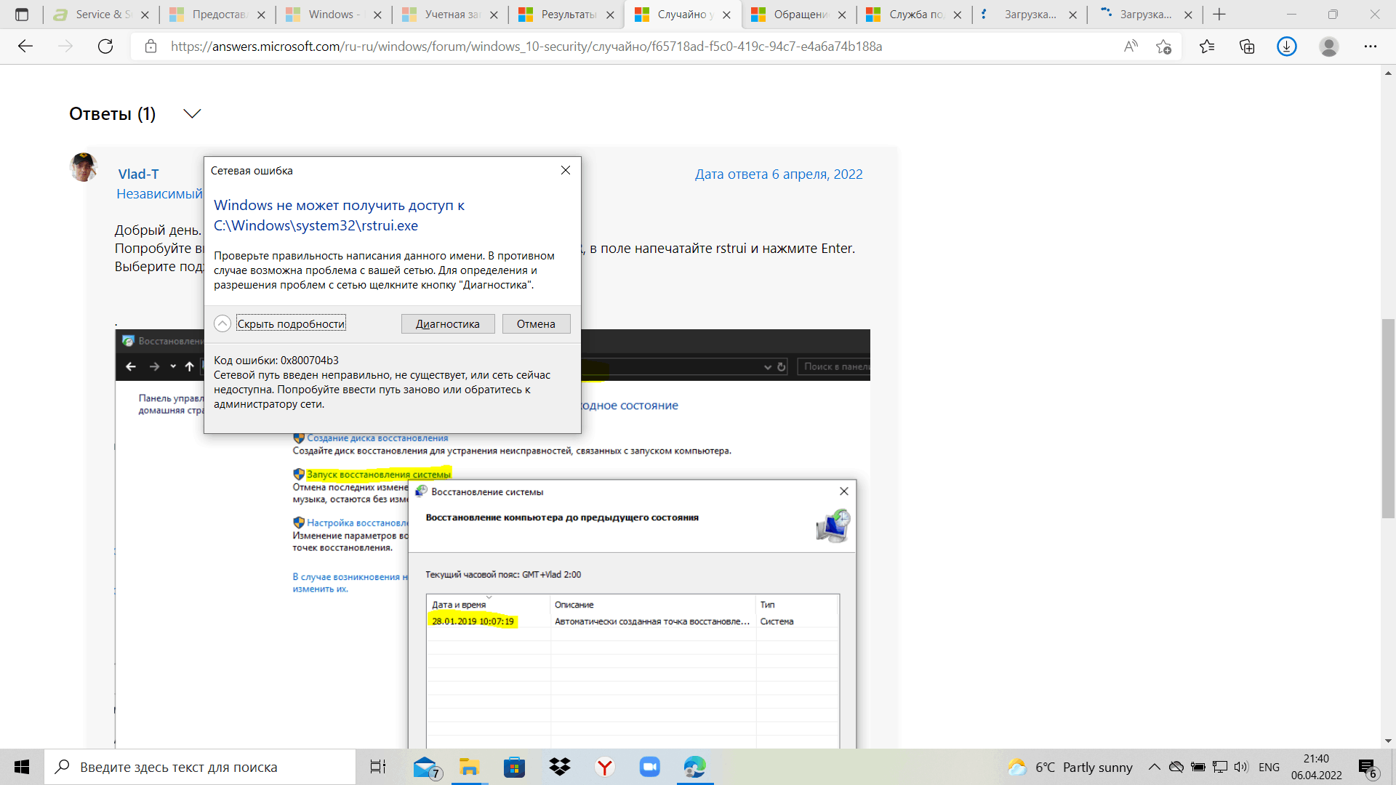Launch Zoom from the taskbar
This screenshot has height=785, width=1396.
(x=649, y=767)
